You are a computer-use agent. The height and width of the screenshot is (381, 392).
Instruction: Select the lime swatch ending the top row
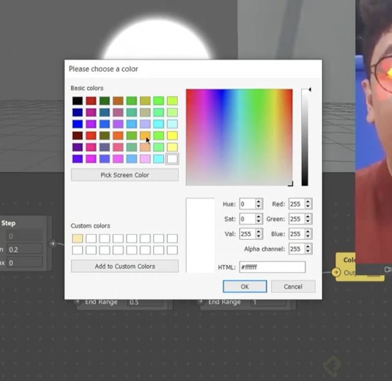click(172, 101)
